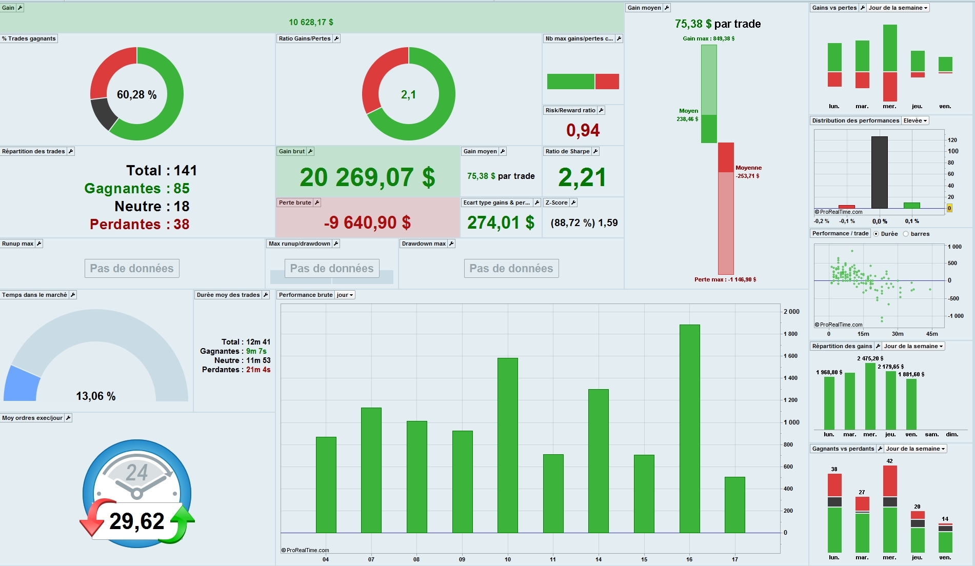Click the Gain brut panel label
Image resolution: width=975 pixels, height=566 pixels.
(292, 151)
